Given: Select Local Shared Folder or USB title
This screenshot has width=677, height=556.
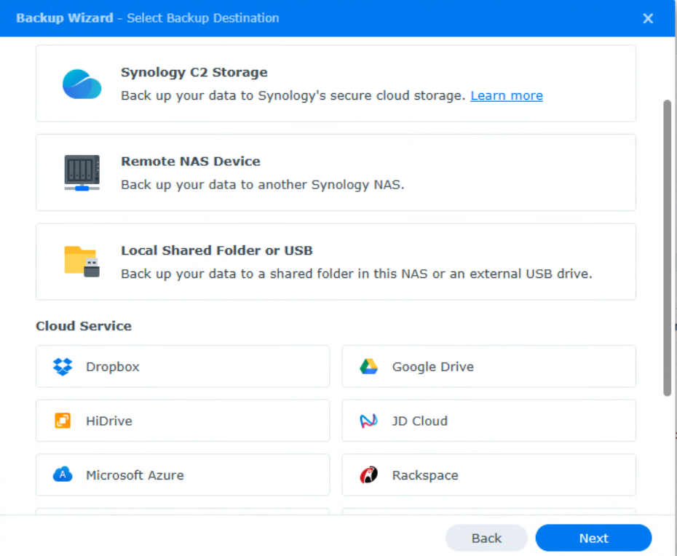Looking at the screenshot, I should (217, 250).
